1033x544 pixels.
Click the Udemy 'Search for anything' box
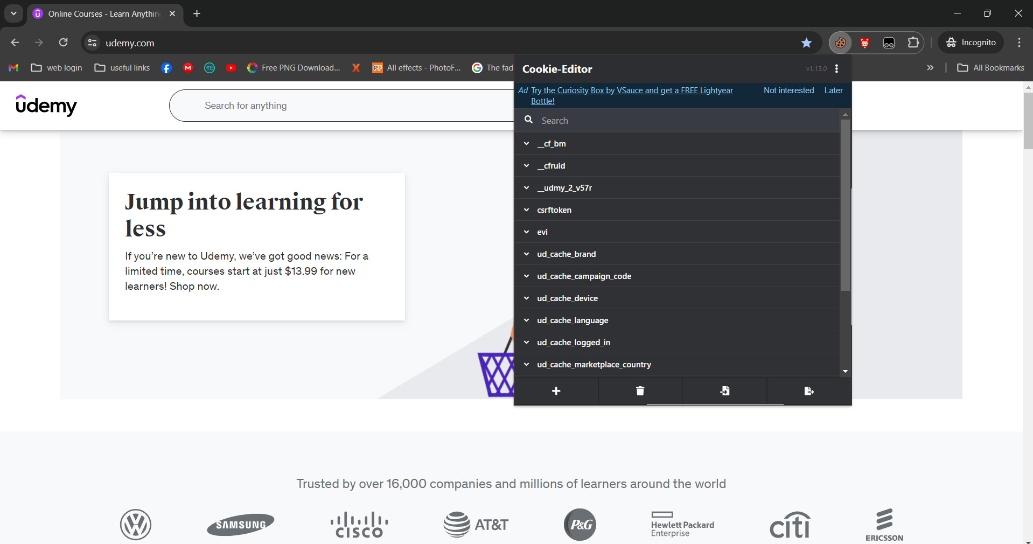coord(342,106)
